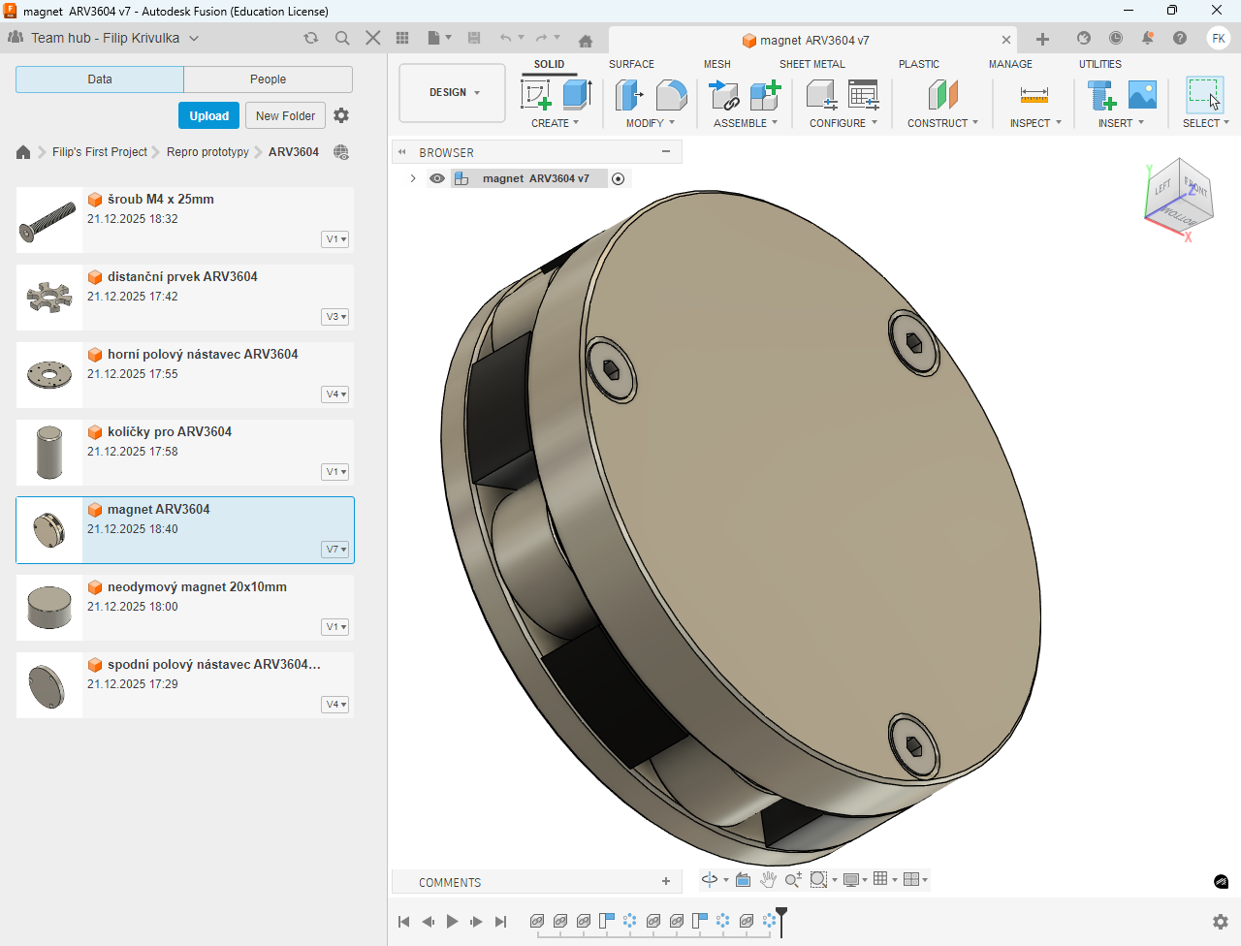
Task: Open the šroub M4 x 25mm thumbnail
Action: click(48, 220)
